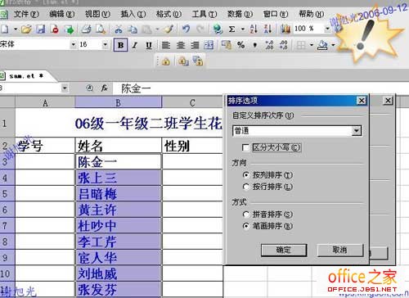
Task: Expand the AutoSum dropdown arrow
Action: click(242, 29)
